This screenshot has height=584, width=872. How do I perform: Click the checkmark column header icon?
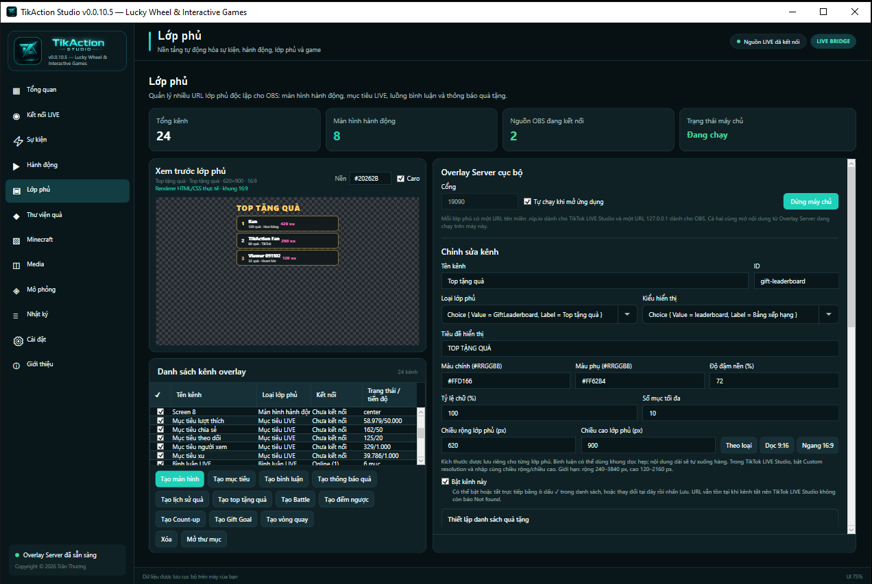click(x=158, y=395)
